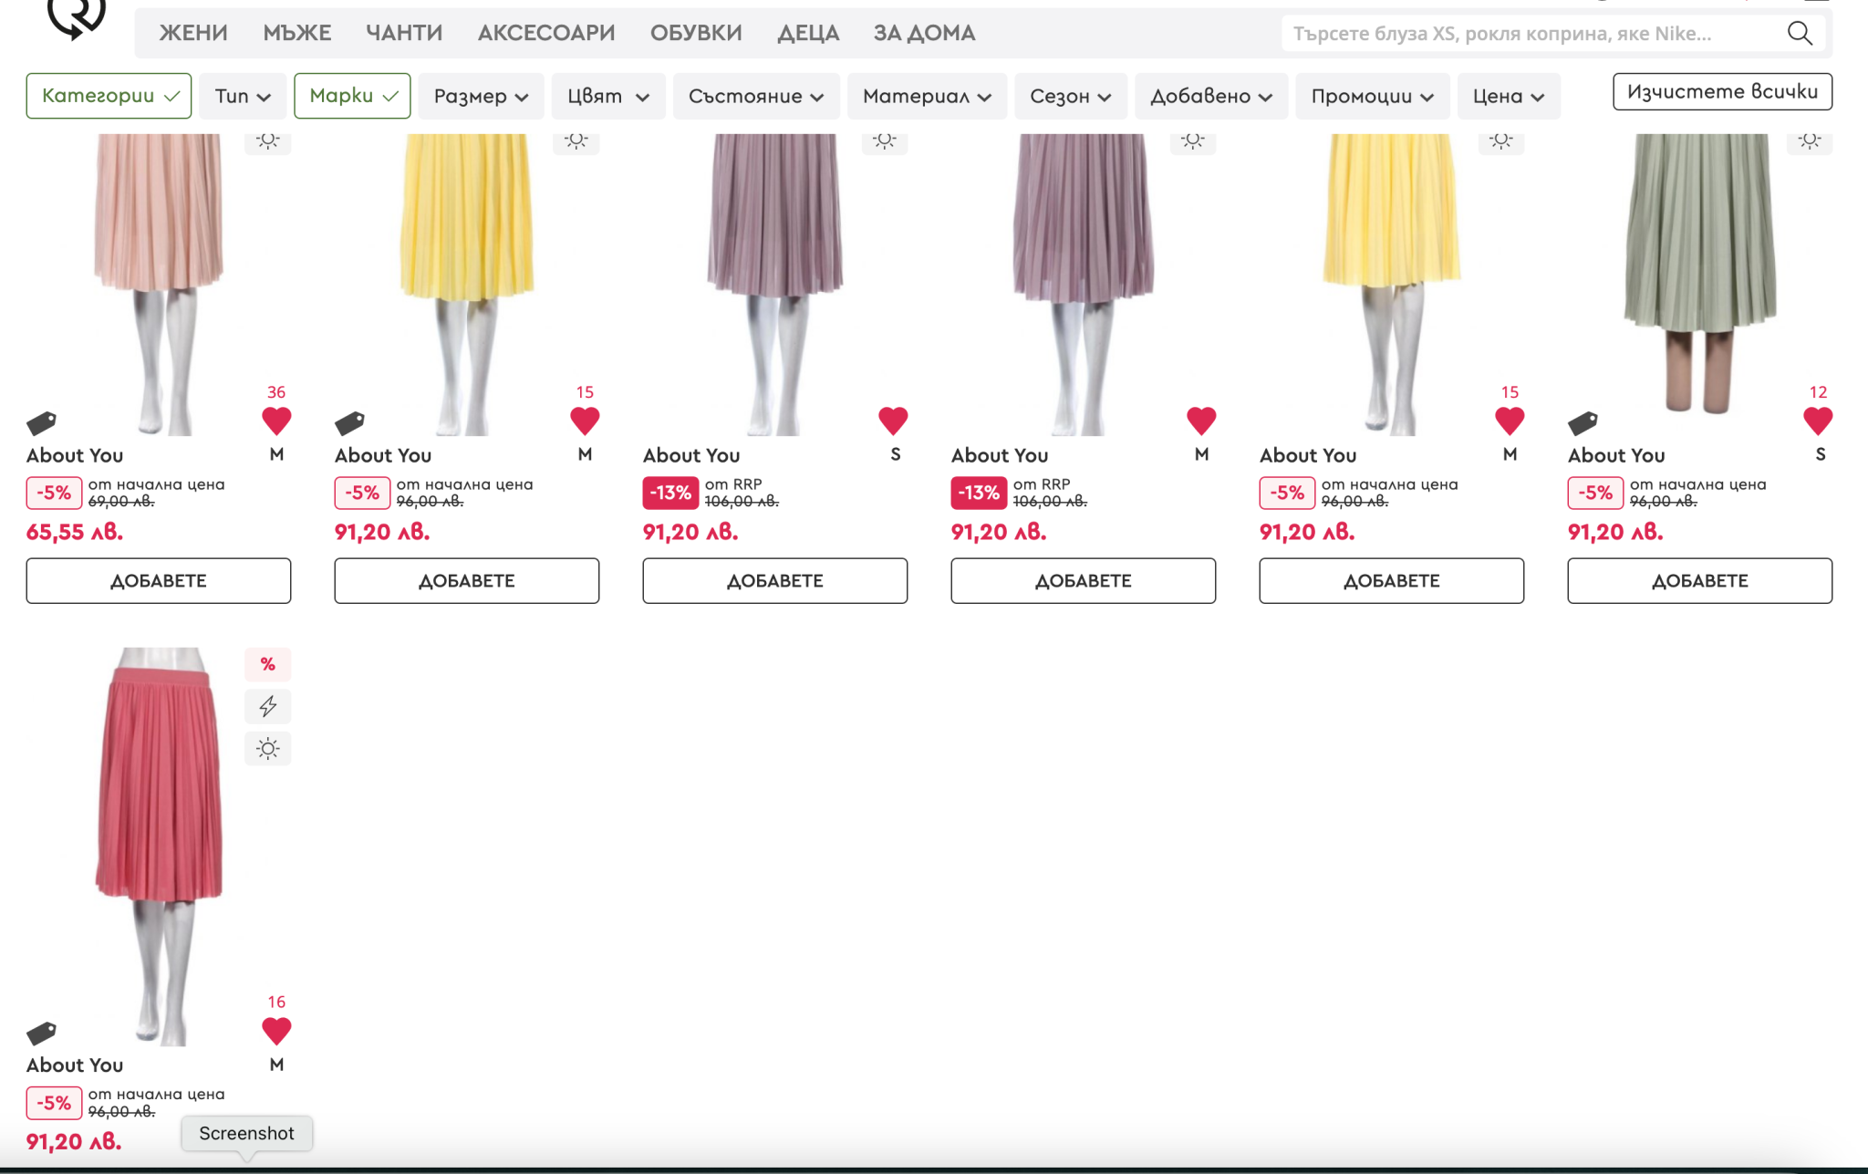Click the lightning bolt icon on the red skirt

(x=267, y=706)
